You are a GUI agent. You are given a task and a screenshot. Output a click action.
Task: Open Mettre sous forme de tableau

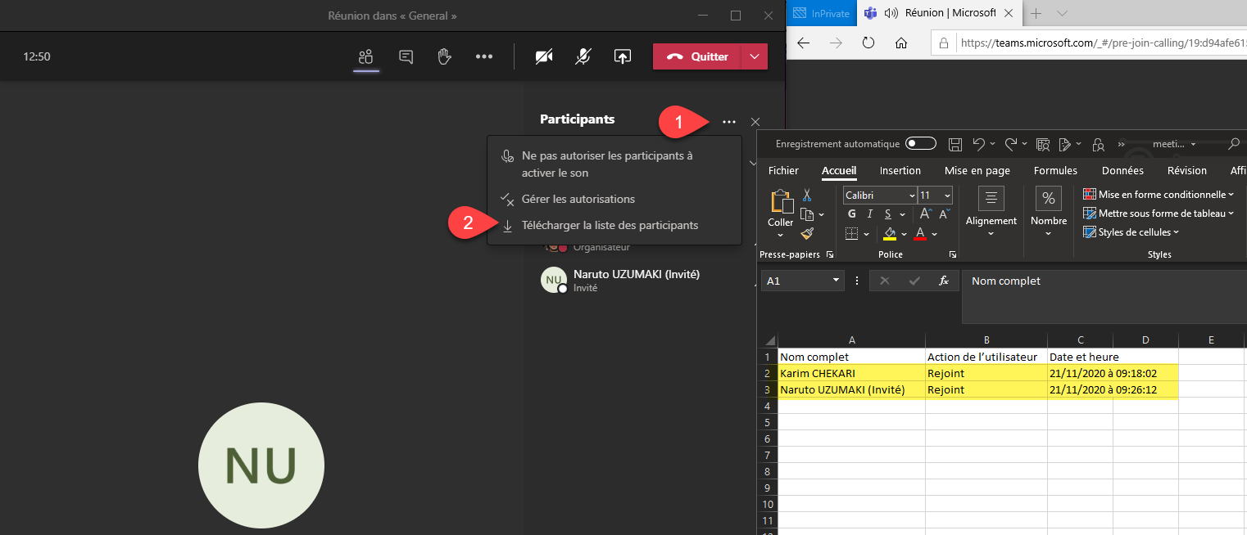1159,214
